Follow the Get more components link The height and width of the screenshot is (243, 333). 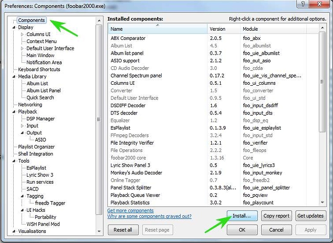(x=130, y=210)
